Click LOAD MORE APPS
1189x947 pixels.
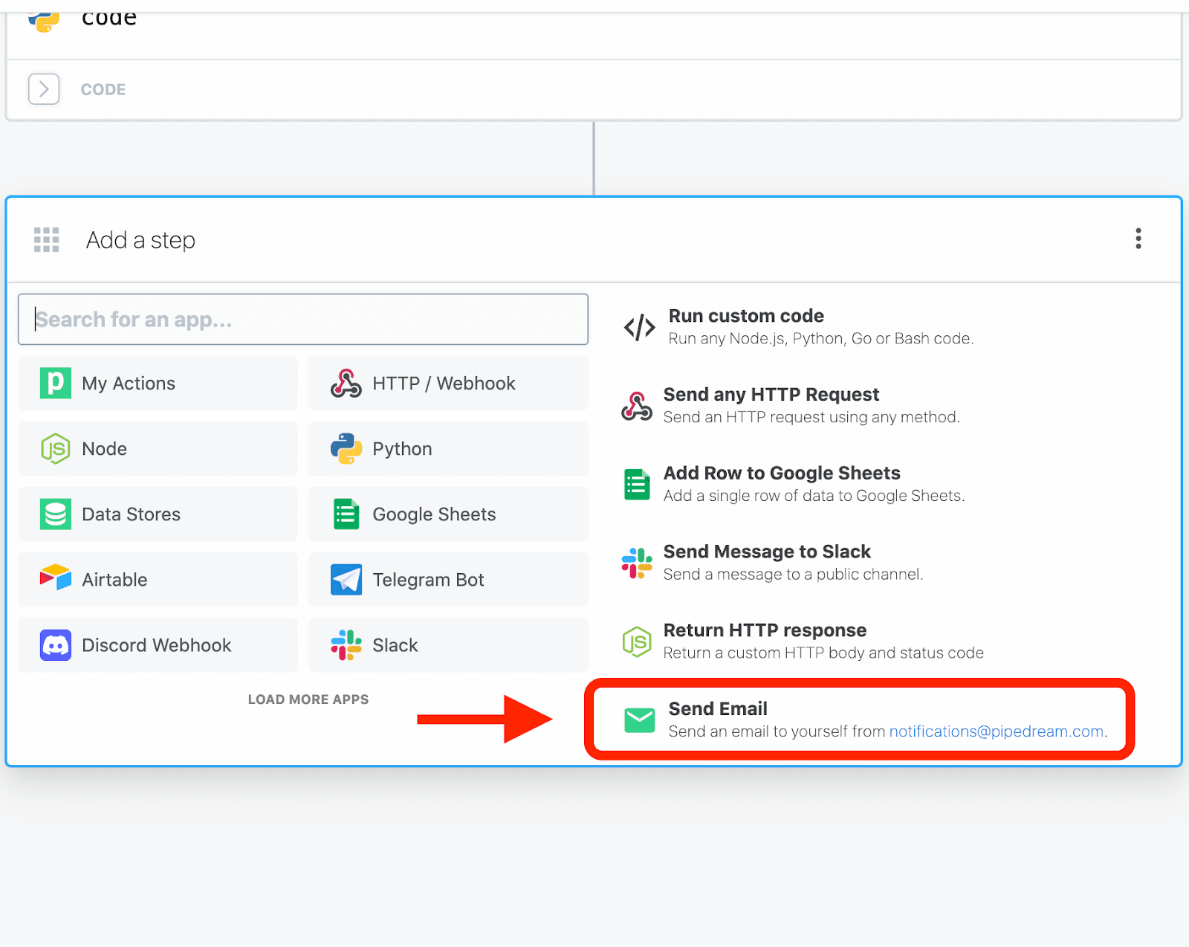[x=308, y=699]
